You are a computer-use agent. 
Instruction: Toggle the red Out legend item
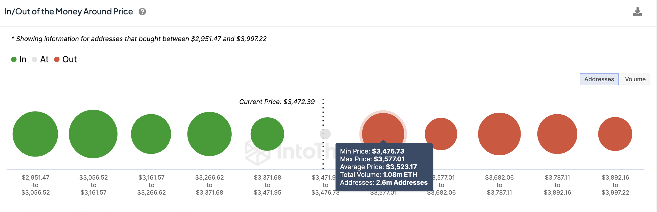tap(66, 59)
